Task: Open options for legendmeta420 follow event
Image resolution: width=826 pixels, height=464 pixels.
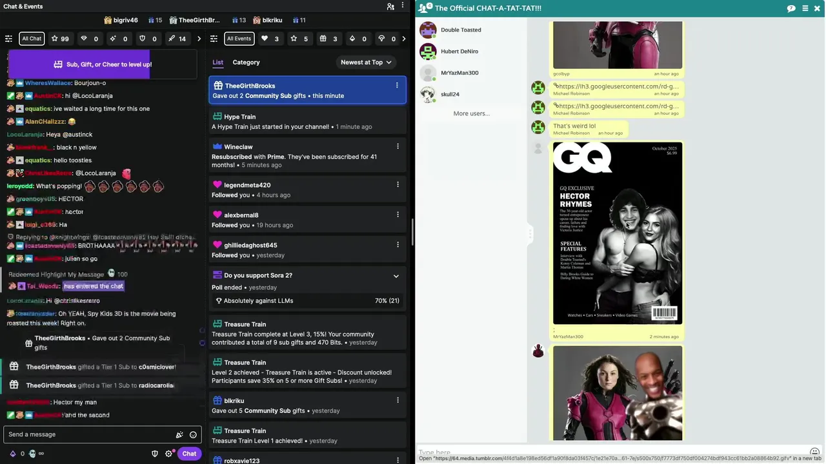Action: (x=398, y=185)
